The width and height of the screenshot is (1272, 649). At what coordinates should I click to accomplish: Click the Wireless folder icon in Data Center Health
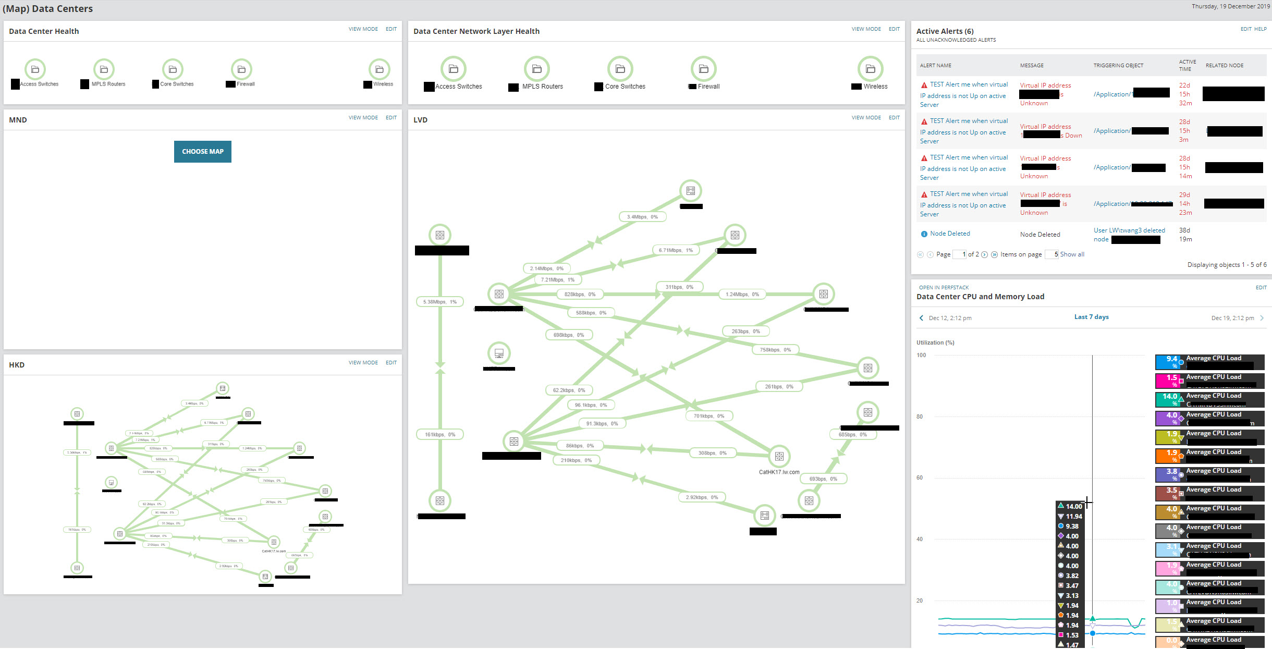(379, 69)
